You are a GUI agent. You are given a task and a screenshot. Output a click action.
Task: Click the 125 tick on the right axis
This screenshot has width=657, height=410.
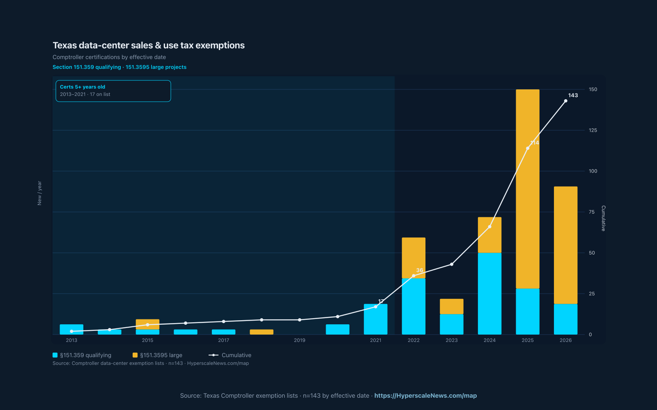click(593, 130)
